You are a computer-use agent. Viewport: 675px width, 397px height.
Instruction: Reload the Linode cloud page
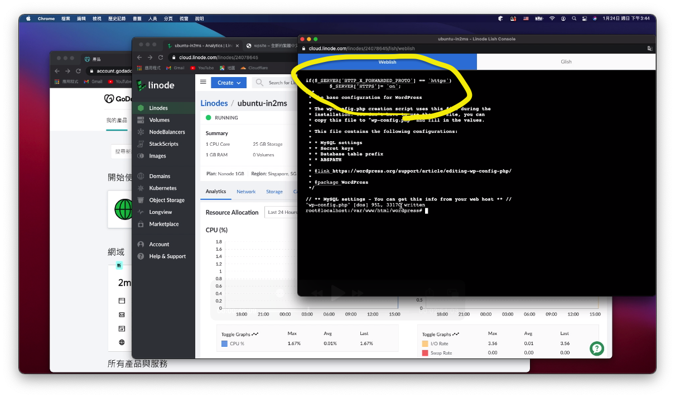pyautogui.click(x=161, y=57)
